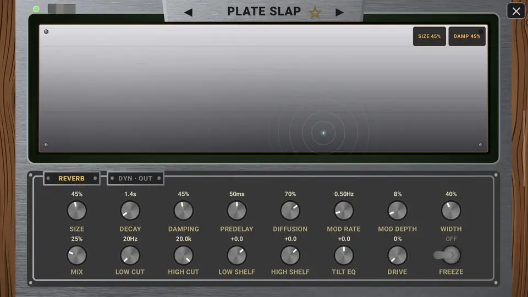Viewport: 528px width, 297px height.
Task: Click the DRIVE knob
Action: pos(397,256)
